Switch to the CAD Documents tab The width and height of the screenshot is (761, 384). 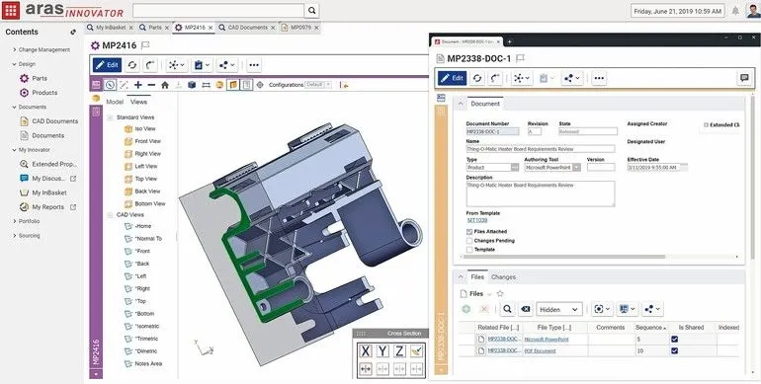tap(248, 28)
